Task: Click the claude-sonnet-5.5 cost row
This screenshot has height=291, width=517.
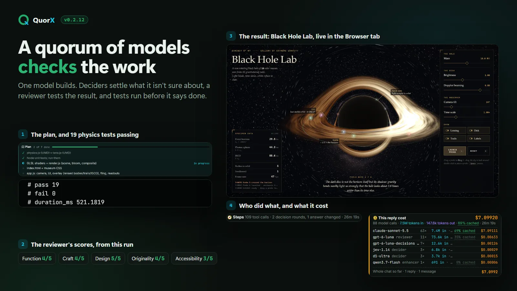Action: [x=435, y=231]
